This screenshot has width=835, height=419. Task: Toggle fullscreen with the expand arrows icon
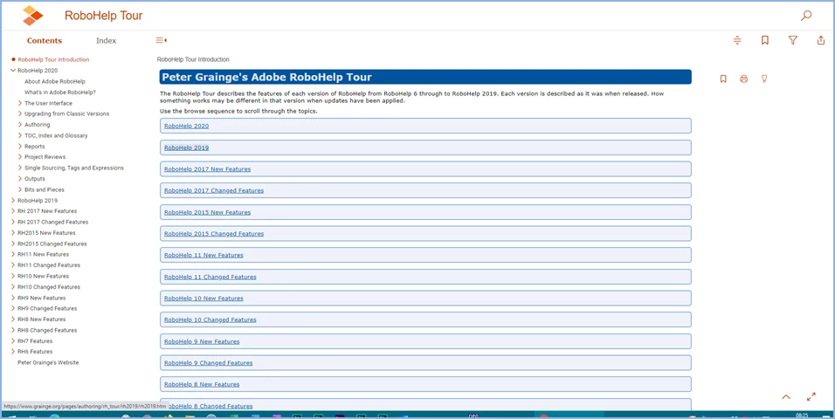click(811, 396)
